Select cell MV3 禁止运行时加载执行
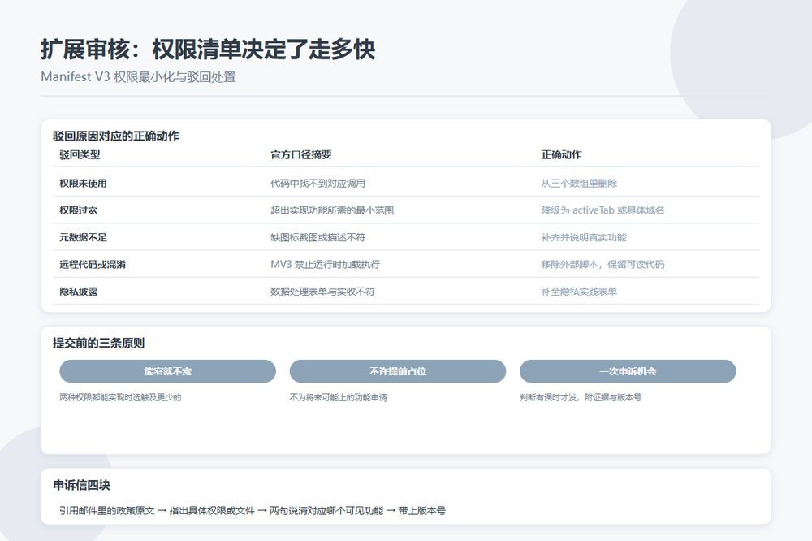This screenshot has width=812, height=541. coord(325,264)
